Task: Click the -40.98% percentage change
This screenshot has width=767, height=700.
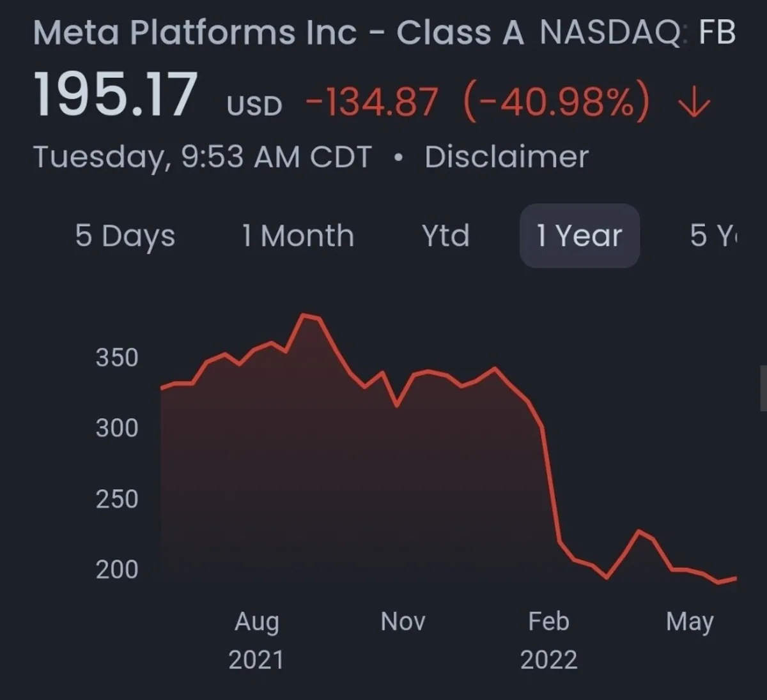Action: tap(555, 102)
